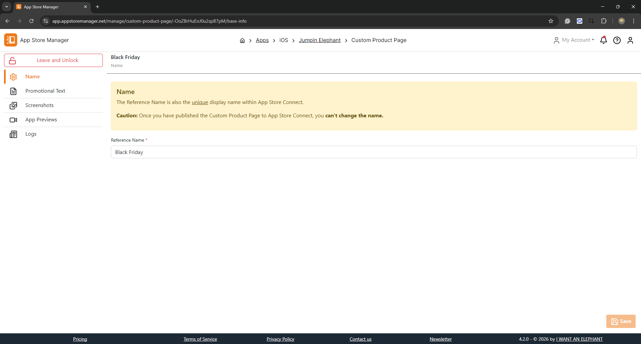Open Chrome's three-dot menu
This screenshot has width=641, height=344.
coord(634,21)
